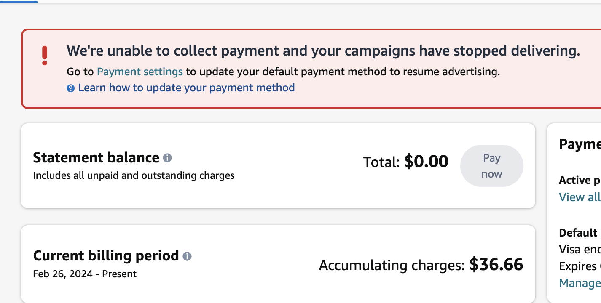Screen dimensions: 601x303
Task: Click the Pay now button
Action: click(492, 166)
